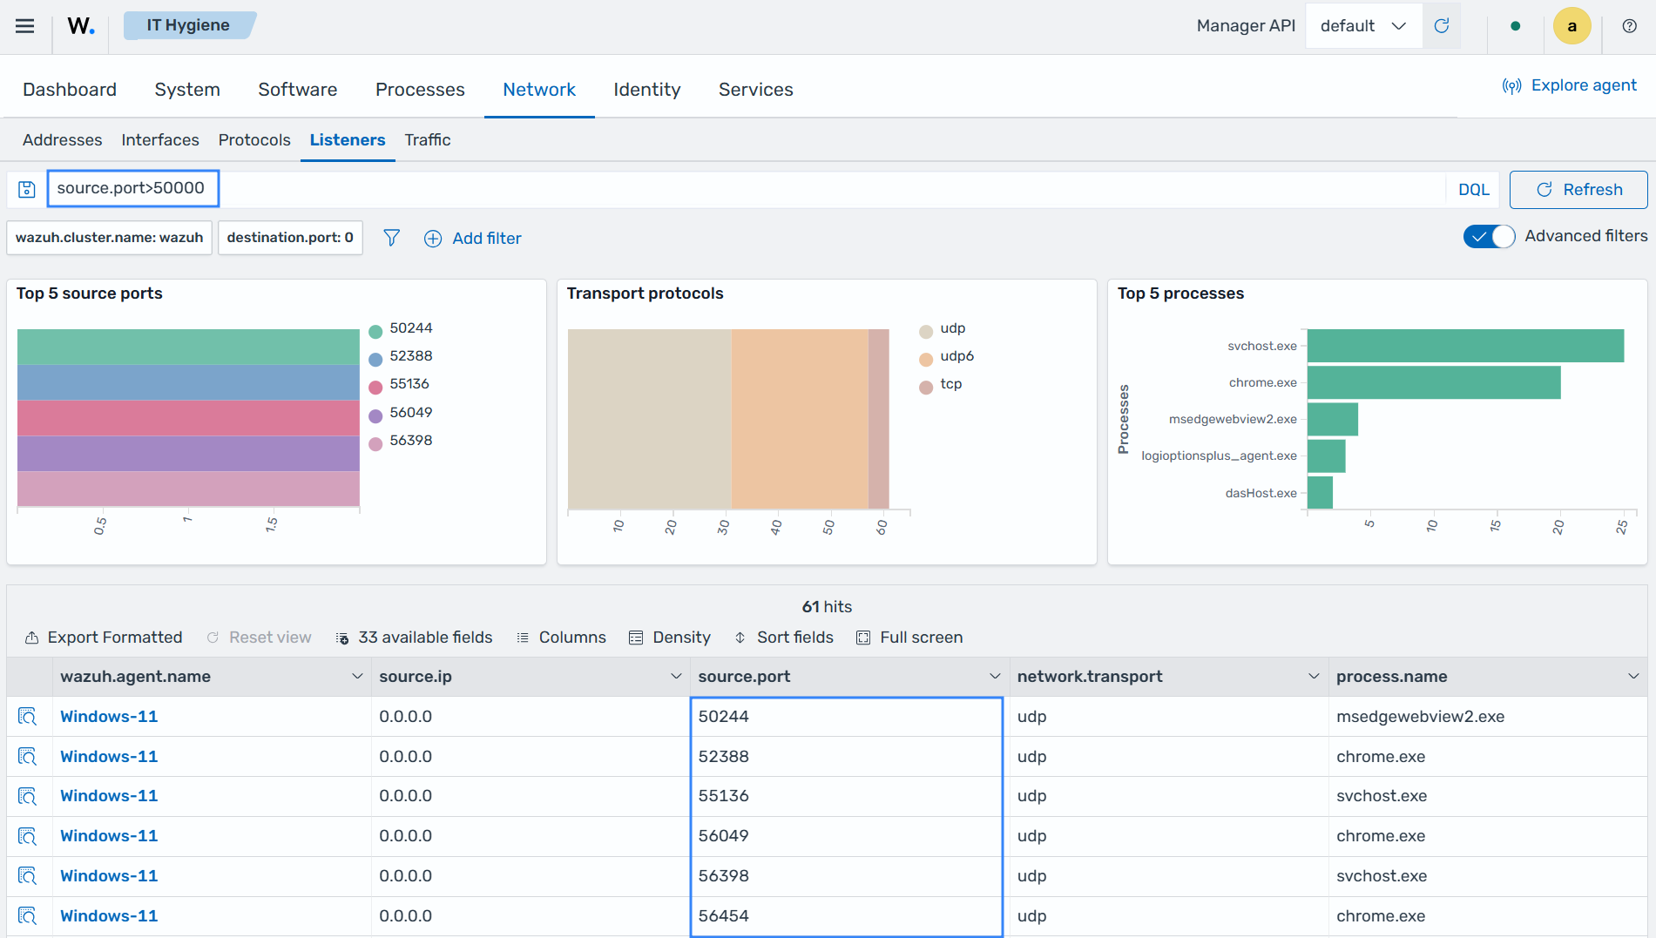1656x938 pixels.
Task: Toggle the Advanced filters switch
Action: pyautogui.click(x=1489, y=236)
